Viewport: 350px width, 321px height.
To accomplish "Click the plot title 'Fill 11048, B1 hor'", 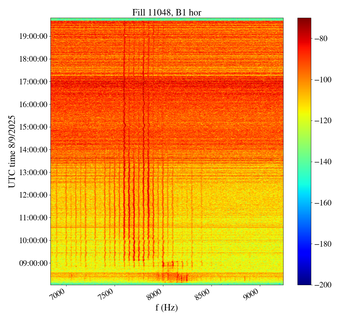I will coord(167,12).
